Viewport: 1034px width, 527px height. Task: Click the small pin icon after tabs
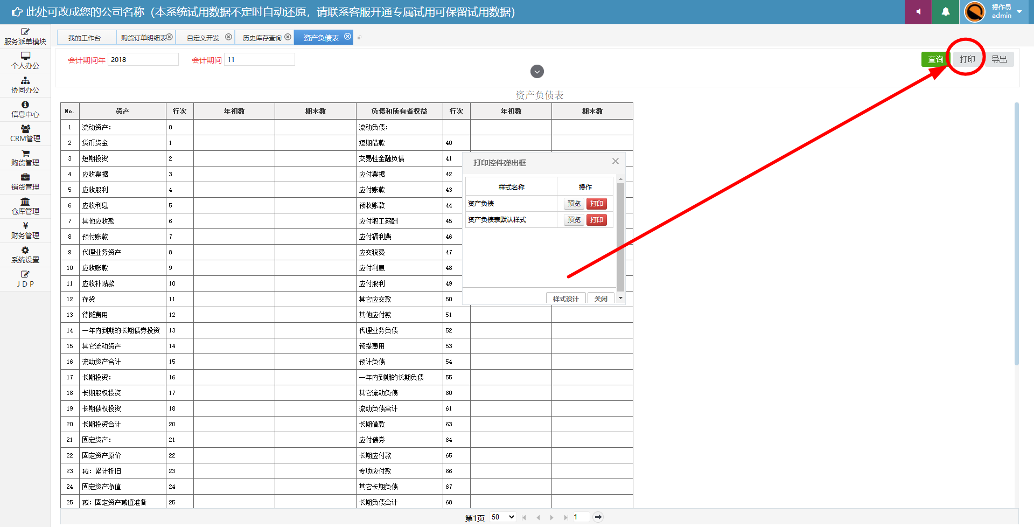pos(359,38)
